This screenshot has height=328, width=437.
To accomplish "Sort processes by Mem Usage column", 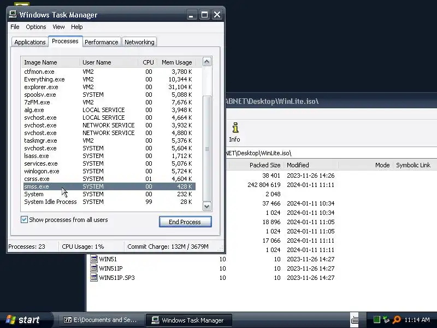I will click(x=176, y=62).
